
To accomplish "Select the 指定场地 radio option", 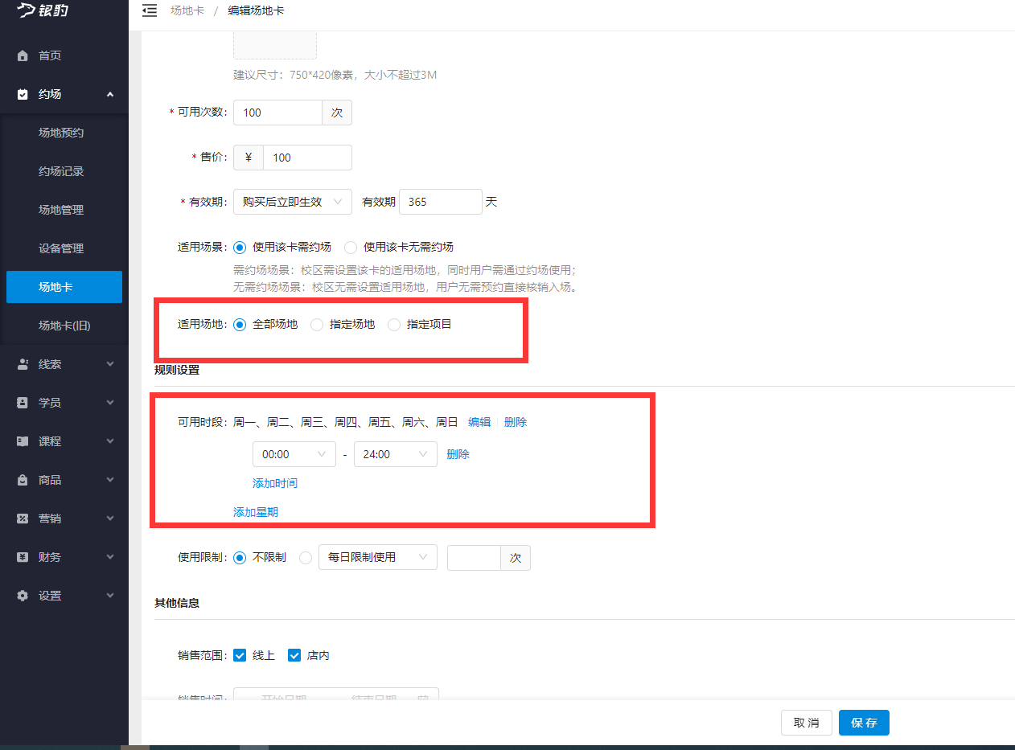I will [317, 324].
